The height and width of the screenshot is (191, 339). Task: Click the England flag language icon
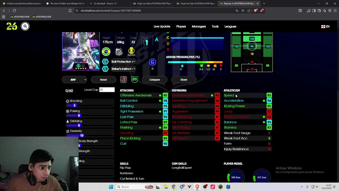click(x=323, y=27)
